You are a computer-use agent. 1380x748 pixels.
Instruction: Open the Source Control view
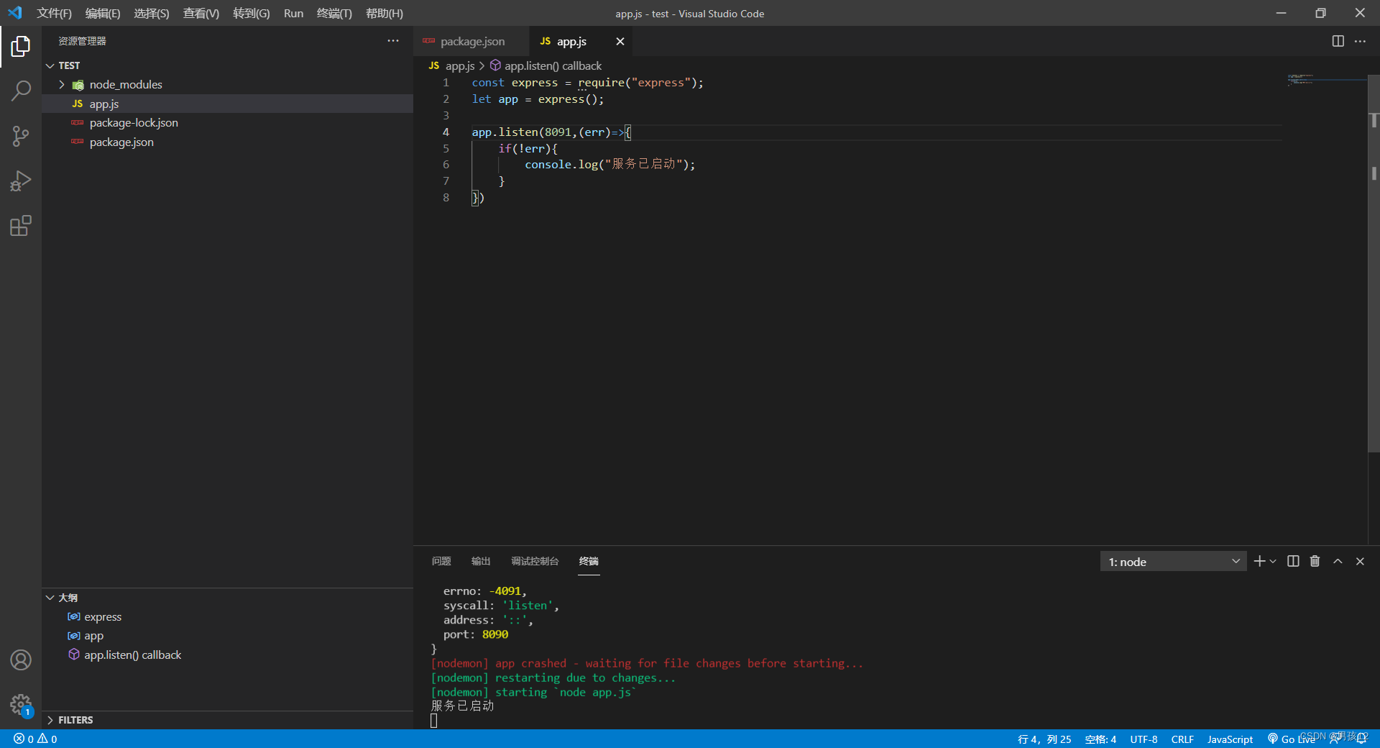point(21,136)
